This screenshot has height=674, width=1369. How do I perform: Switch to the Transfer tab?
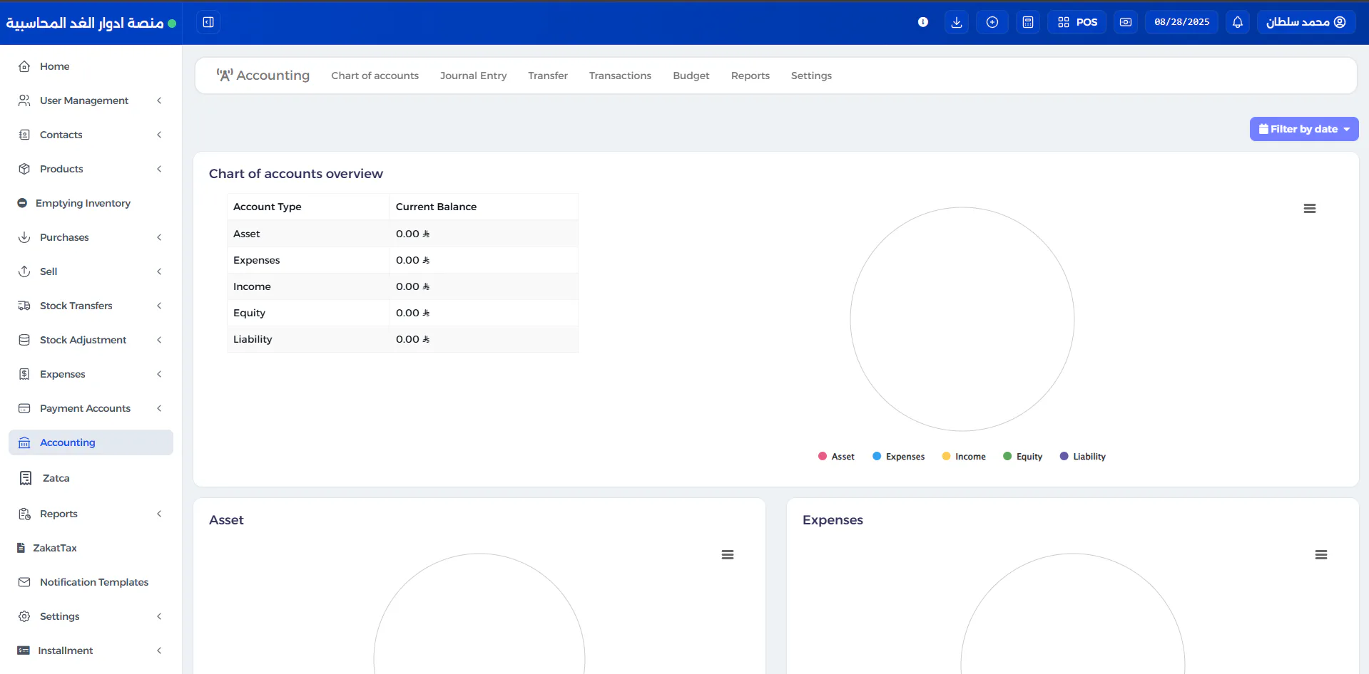click(548, 76)
